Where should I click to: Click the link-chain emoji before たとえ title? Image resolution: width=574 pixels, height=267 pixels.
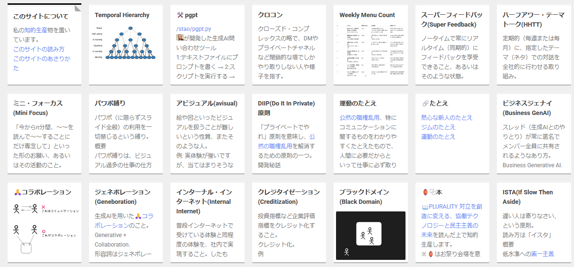[425, 104]
